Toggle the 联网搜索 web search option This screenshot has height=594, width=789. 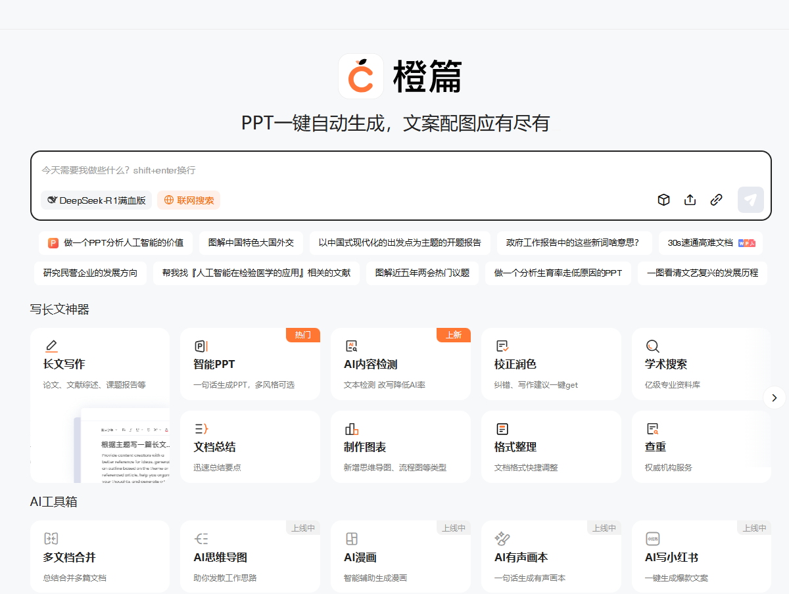click(x=189, y=200)
